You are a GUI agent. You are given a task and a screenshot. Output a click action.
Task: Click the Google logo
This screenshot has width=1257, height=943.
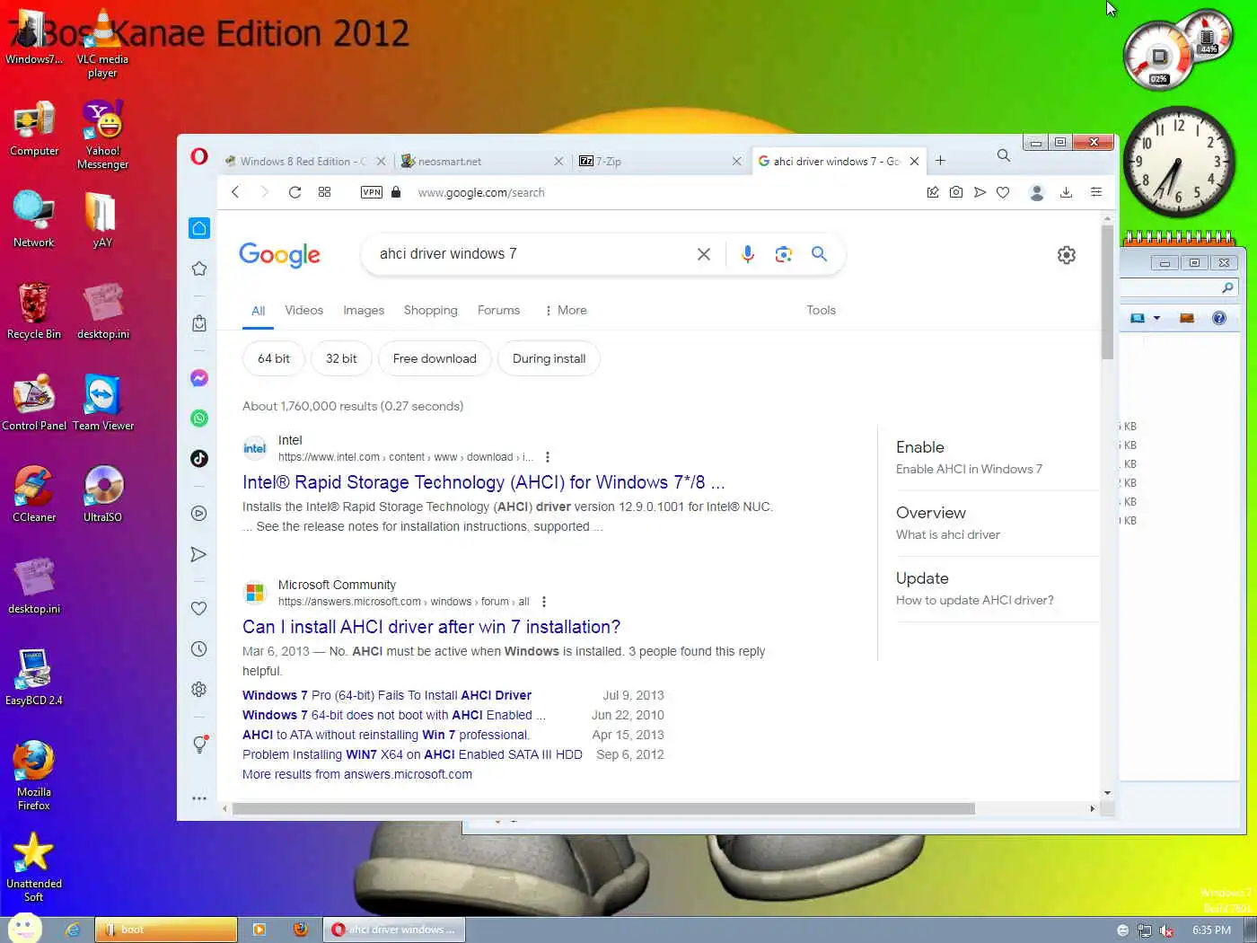click(279, 255)
